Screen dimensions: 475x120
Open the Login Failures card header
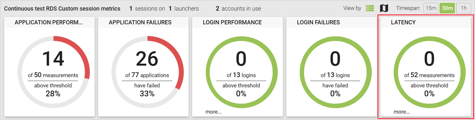332,22
